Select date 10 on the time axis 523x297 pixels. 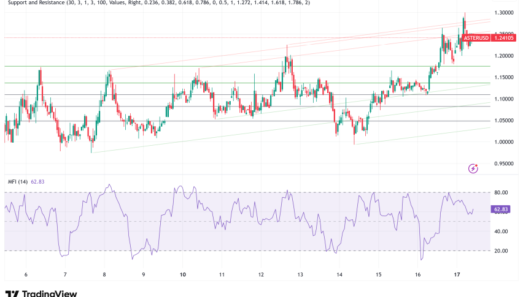tap(183, 275)
